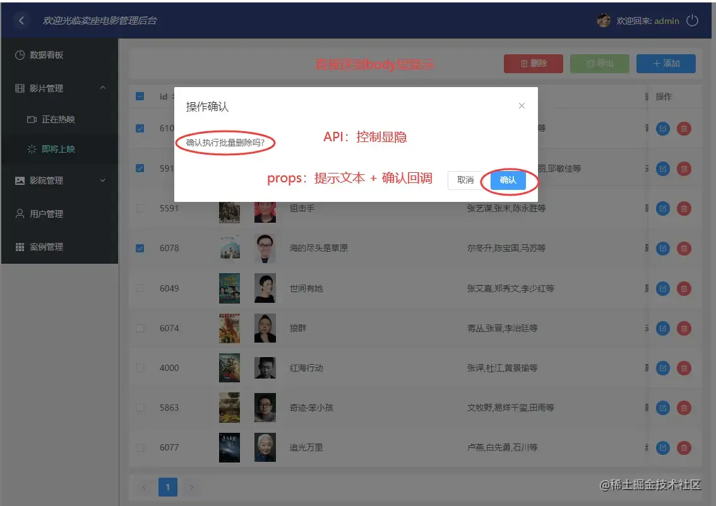716x506 pixels.
Task: Go to pagination page 1
Action: (167, 487)
